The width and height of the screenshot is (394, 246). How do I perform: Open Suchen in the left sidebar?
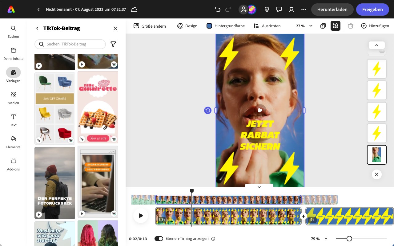coord(13,32)
